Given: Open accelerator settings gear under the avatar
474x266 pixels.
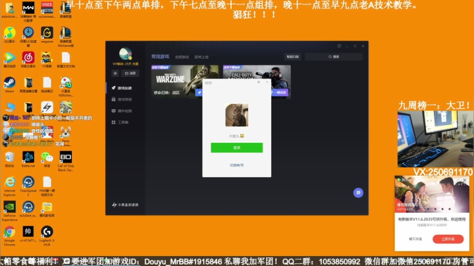Looking at the screenshot, I should [115, 73].
